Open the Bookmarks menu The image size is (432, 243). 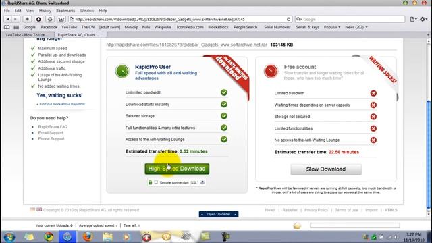pyautogui.click(x=65, y=11)
